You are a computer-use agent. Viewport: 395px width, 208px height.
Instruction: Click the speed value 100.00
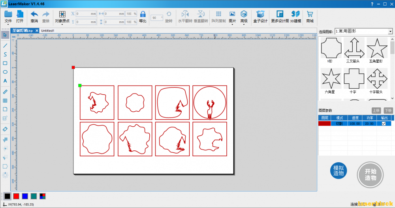355,124
